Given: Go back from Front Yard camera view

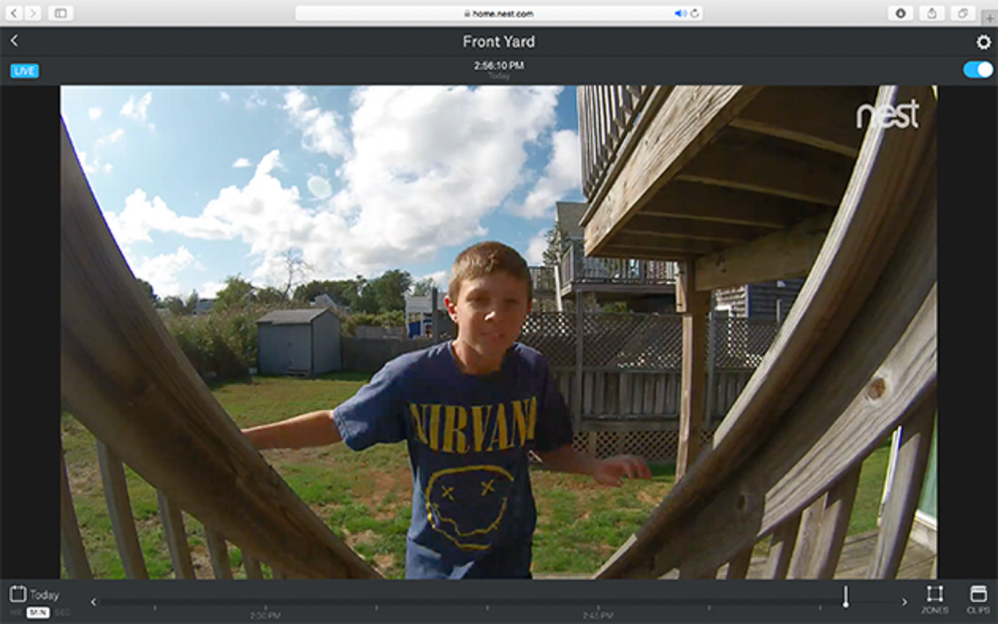Looking at the screenshot, I should click(x=14, y=41).
